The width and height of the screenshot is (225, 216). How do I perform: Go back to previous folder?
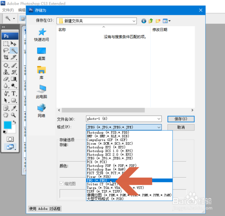[x=144, y=21]
